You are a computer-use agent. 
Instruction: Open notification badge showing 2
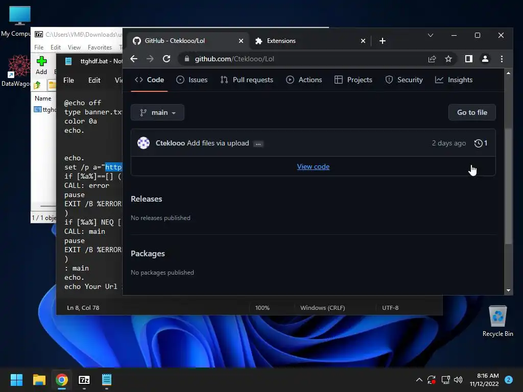(509, 380)
